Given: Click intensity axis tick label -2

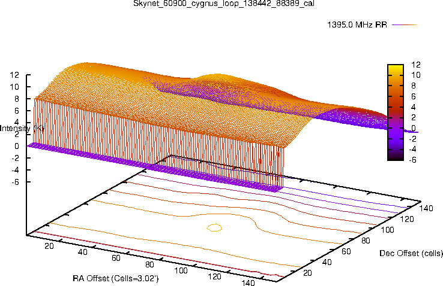Looking at the screenshot, I should (15, 158).
